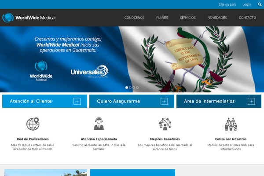Screen dimensions: 264x176
Task: Click the Atención al Cliente label
Action: [x=31, y=101]
